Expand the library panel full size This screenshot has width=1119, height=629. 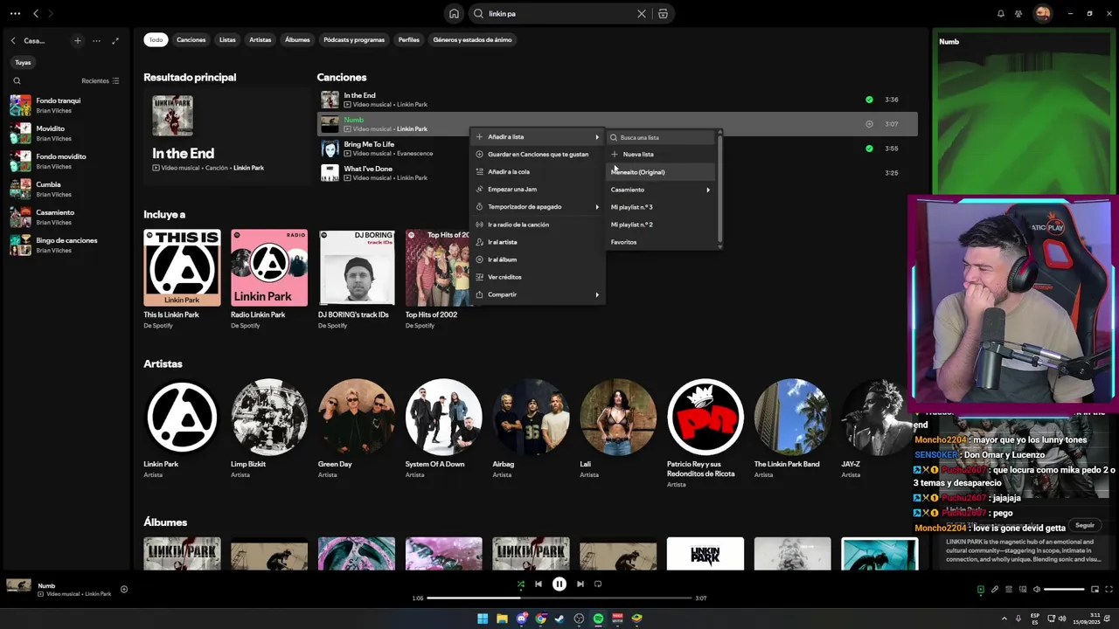(x=115, y=41)
